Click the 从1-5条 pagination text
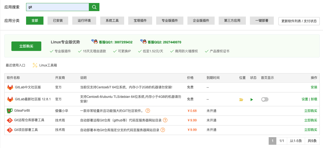 point(296,141)
